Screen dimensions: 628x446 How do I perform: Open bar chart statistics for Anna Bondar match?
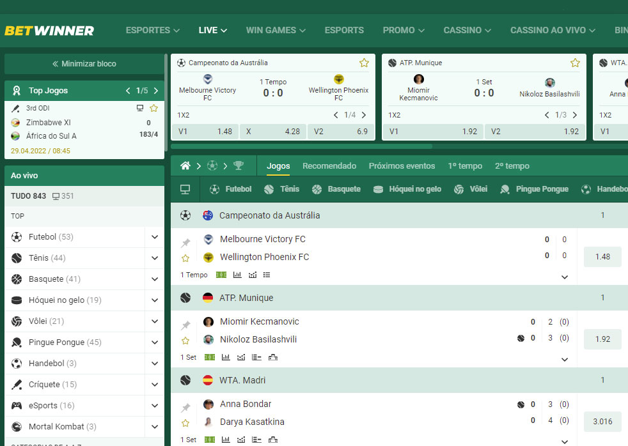[226, 440]
